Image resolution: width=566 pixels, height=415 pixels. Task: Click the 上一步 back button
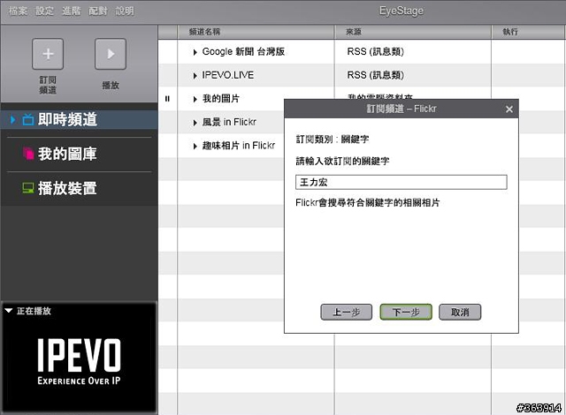[x=346, y=312]
